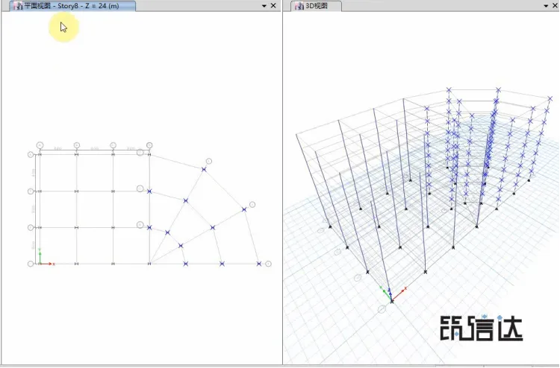Select the top-right grid bubble of rectangular grid
Viewport: 560px width, 368px height.
(x=149, y=145)
